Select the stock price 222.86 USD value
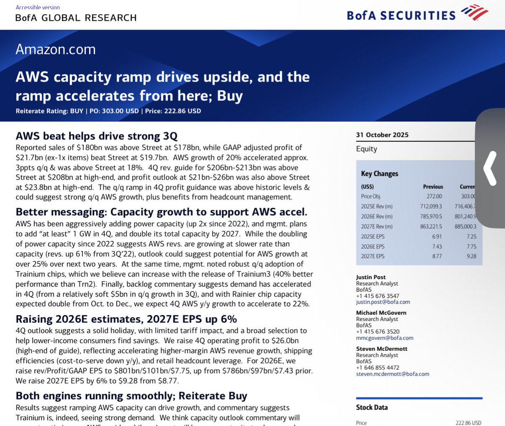505x426 pixels. point(468,423)
